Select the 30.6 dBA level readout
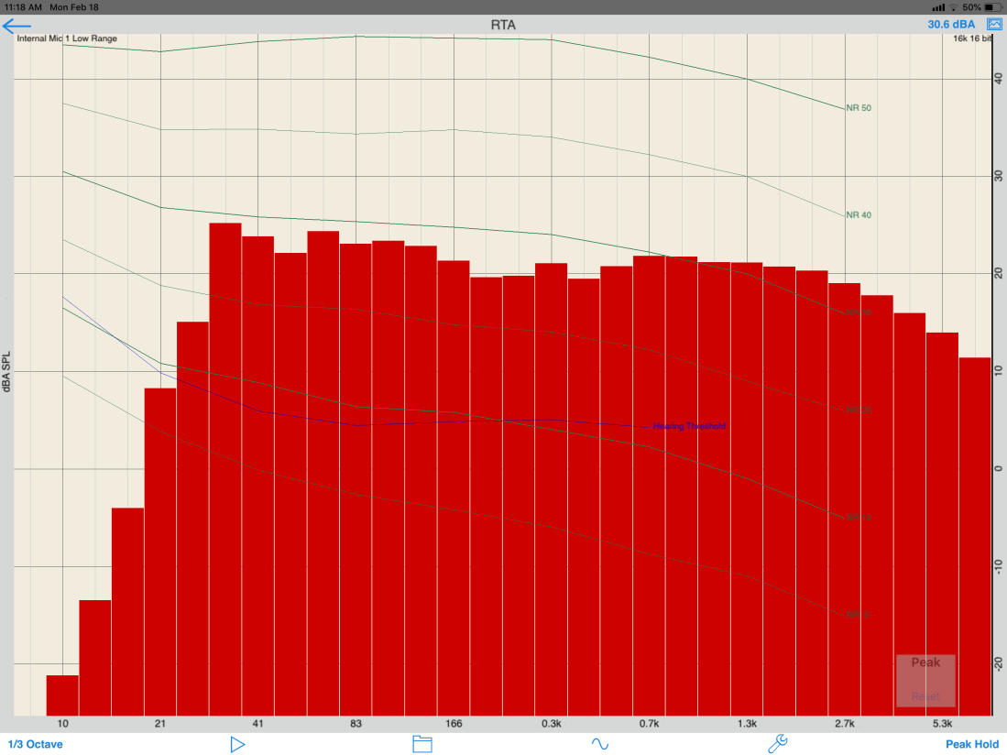 click(x=951, y=25)
